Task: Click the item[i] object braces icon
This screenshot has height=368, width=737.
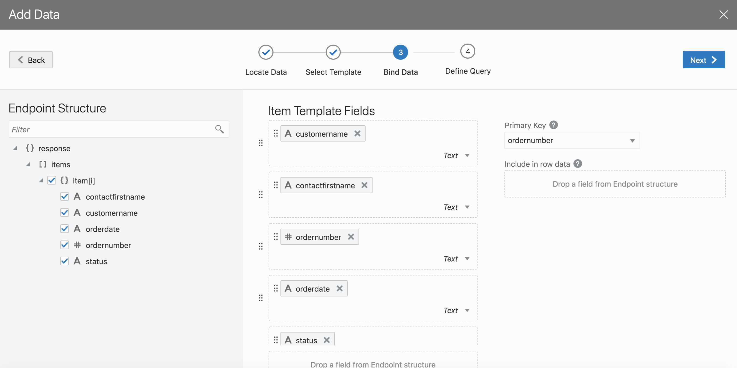Action: (x=64, y=180)
